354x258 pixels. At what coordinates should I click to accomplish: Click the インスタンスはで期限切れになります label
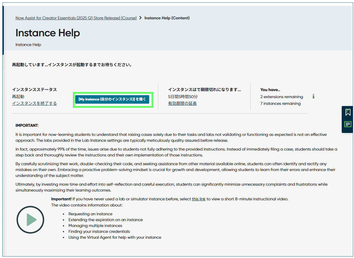tap(205, 90)
